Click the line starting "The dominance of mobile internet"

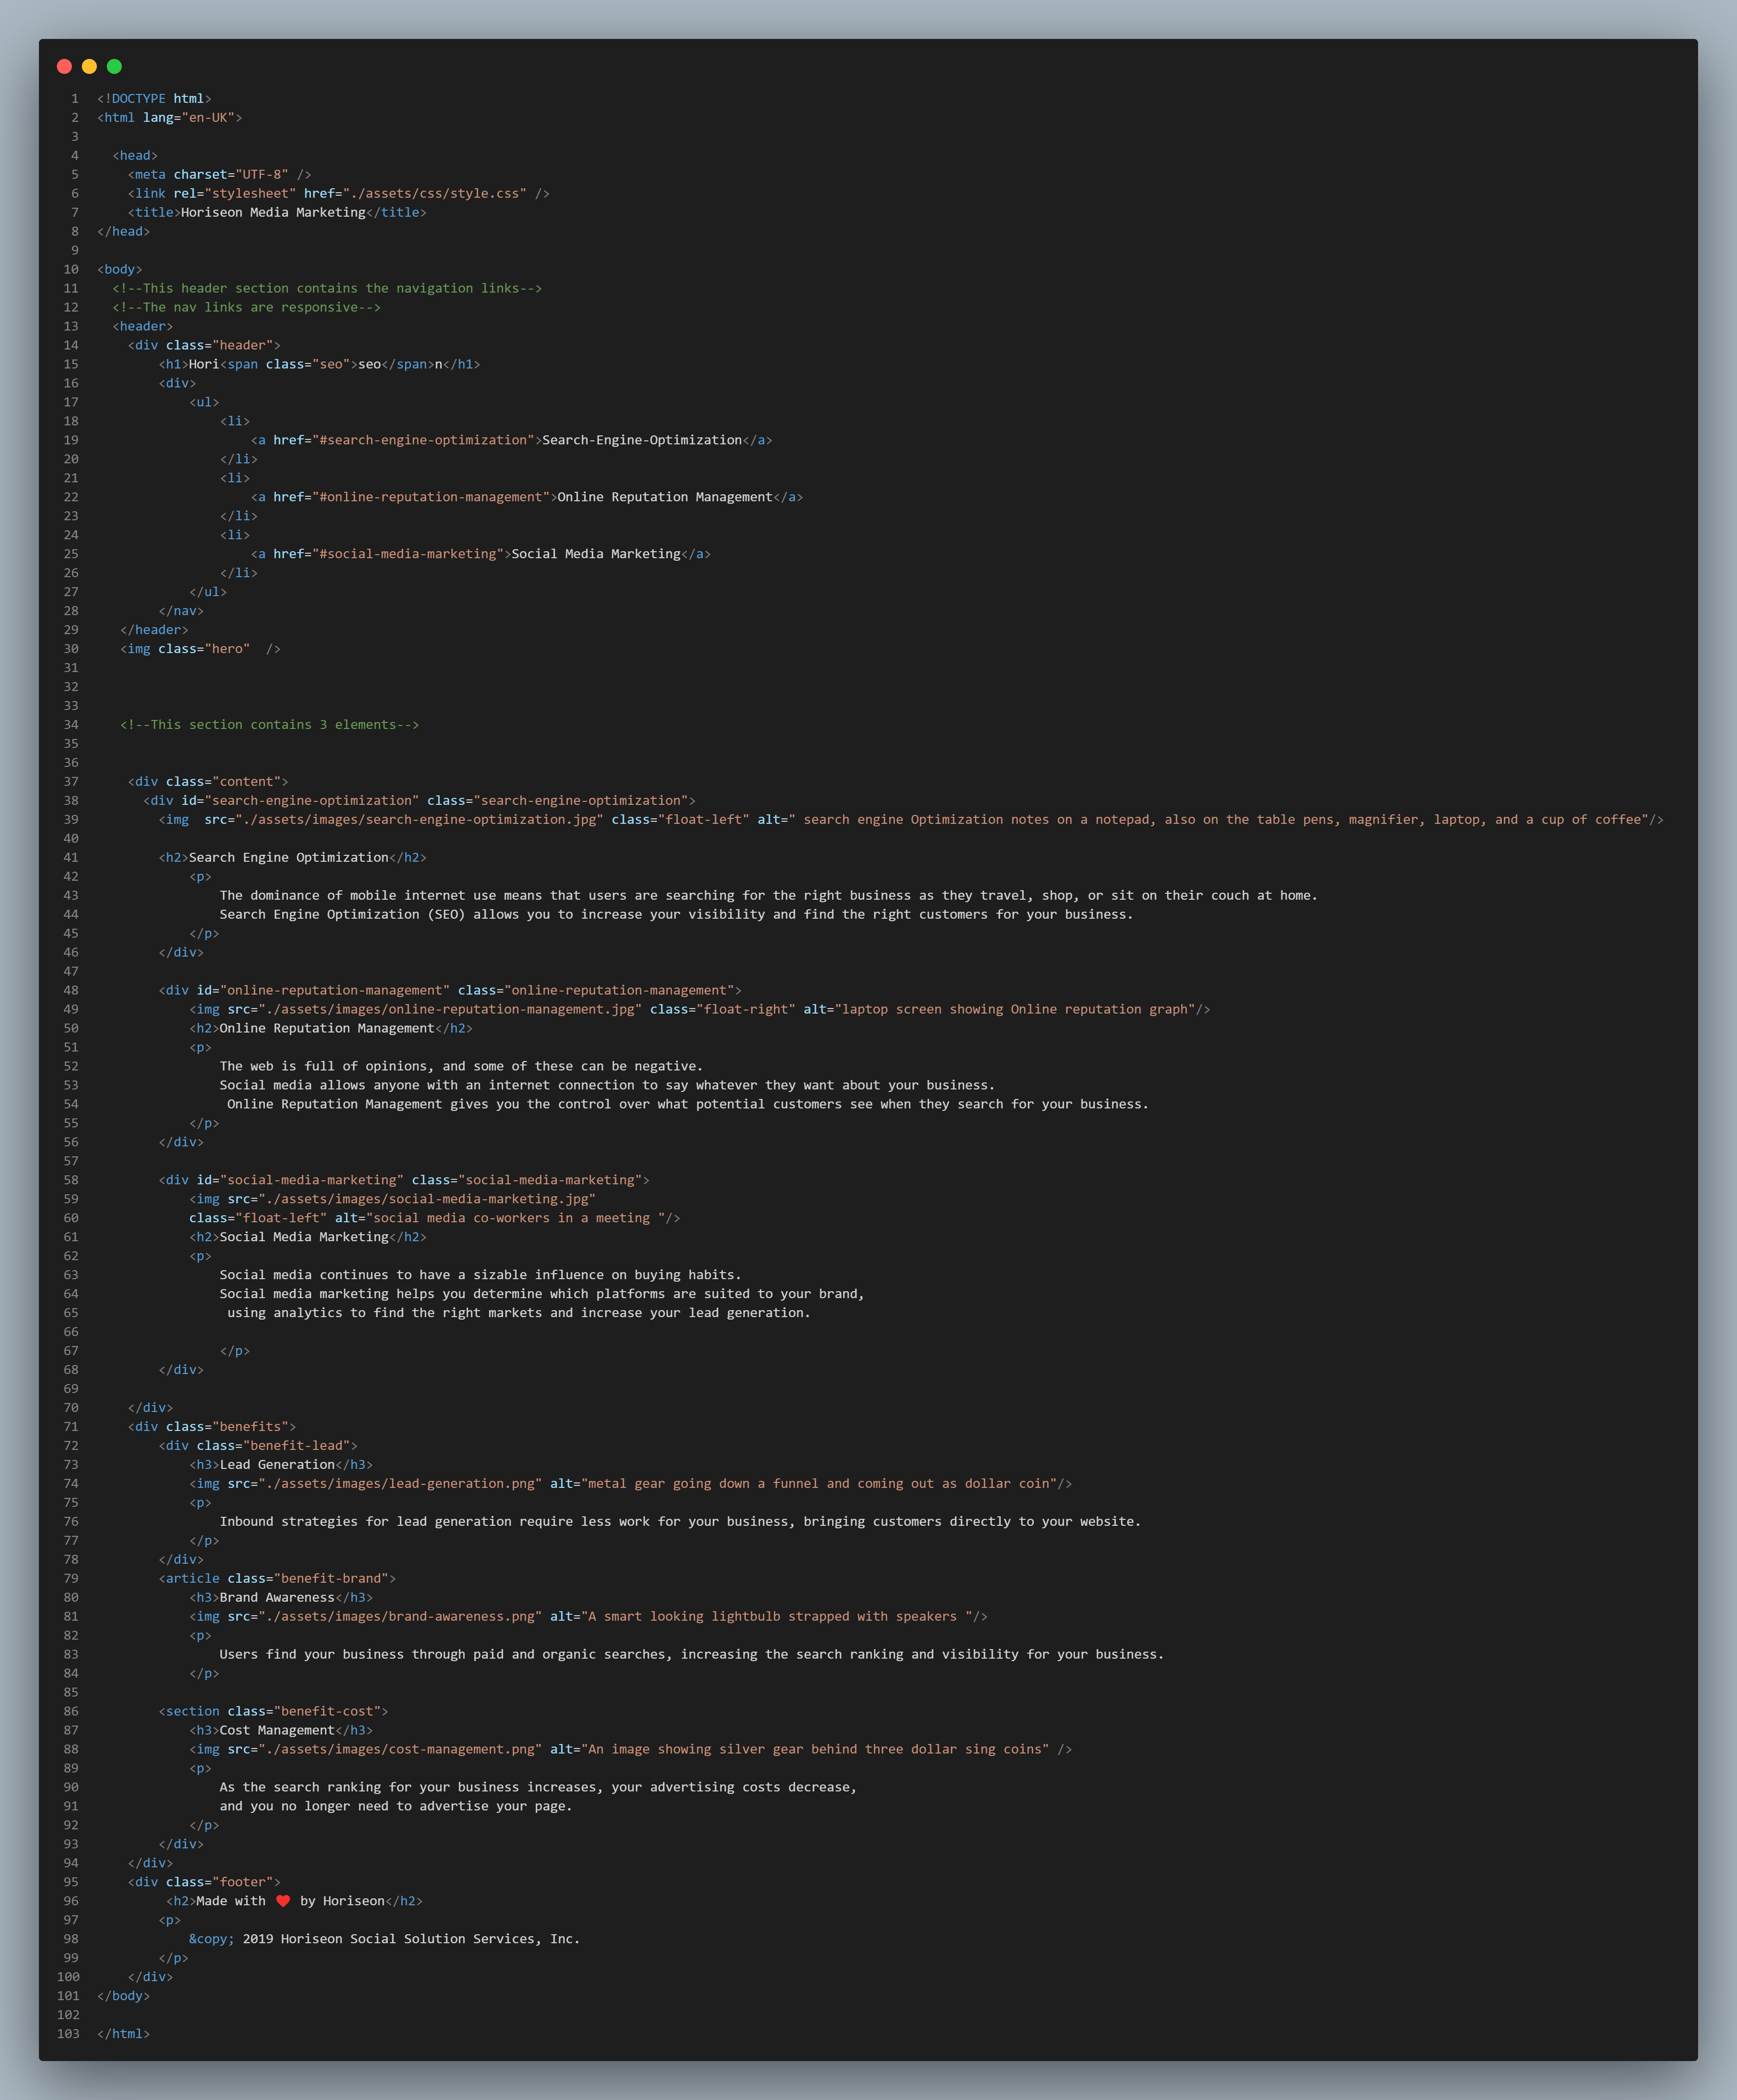point(769,896)
